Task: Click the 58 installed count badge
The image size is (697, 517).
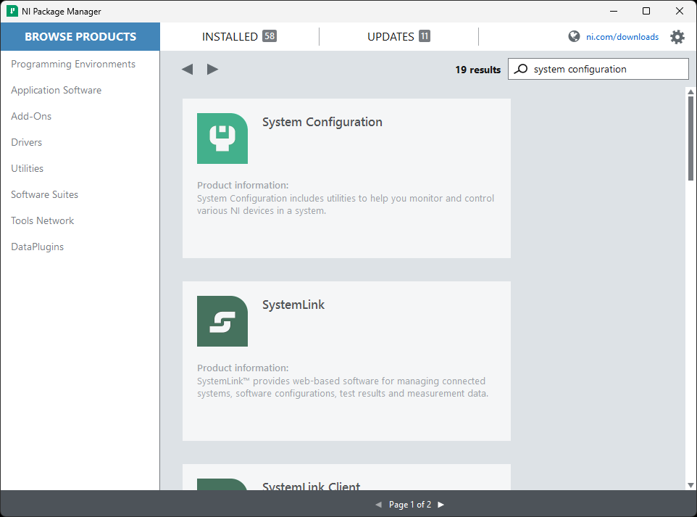Action: (x=270, y=36)
